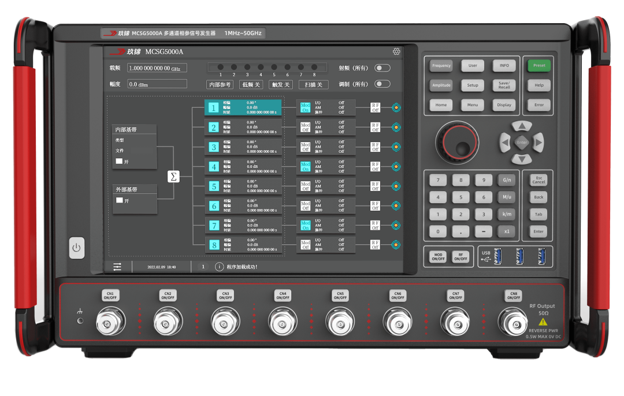
Task: Click channel 6 output connector icon on screen
Action: tap(396, 206)
